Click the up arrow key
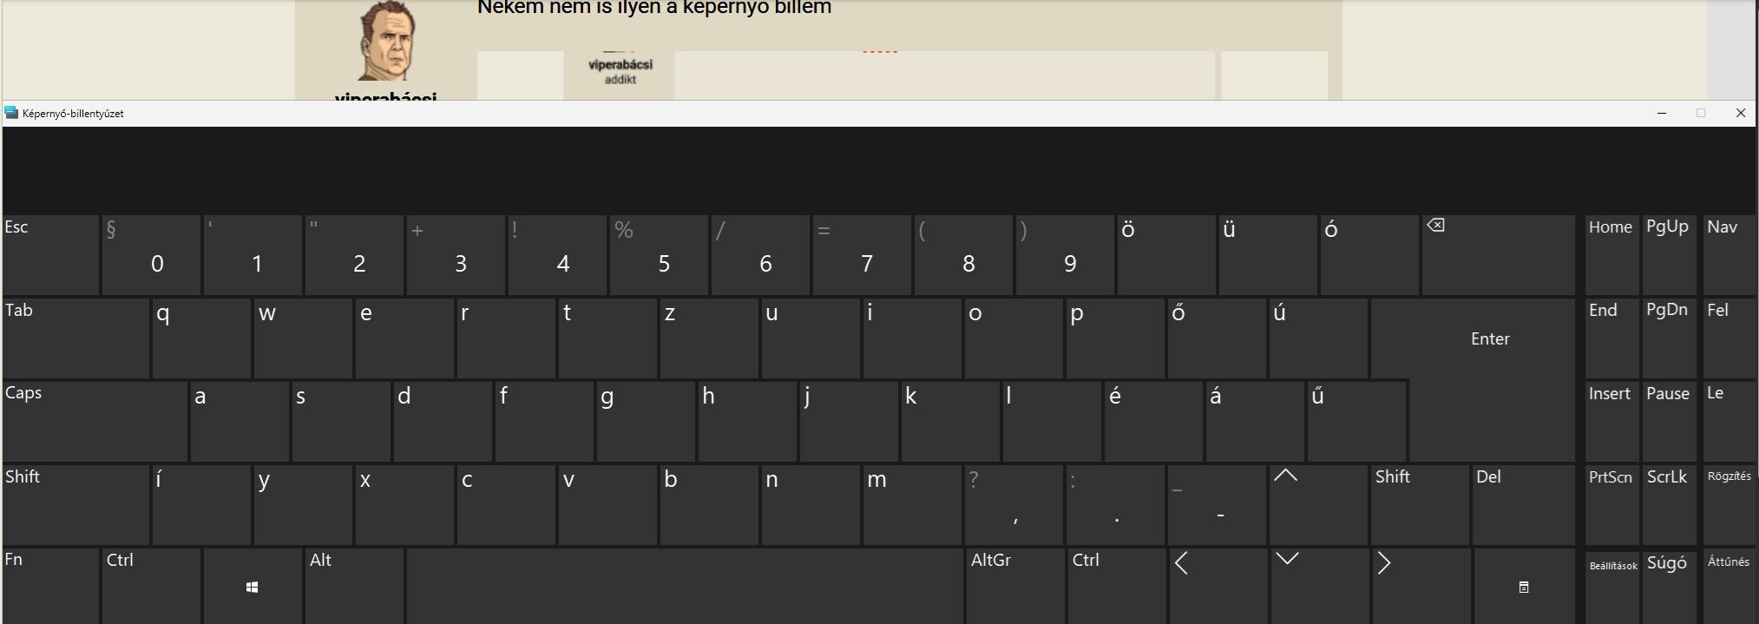The width and height of the screenshot is (1759, 624). (1318, 505)
